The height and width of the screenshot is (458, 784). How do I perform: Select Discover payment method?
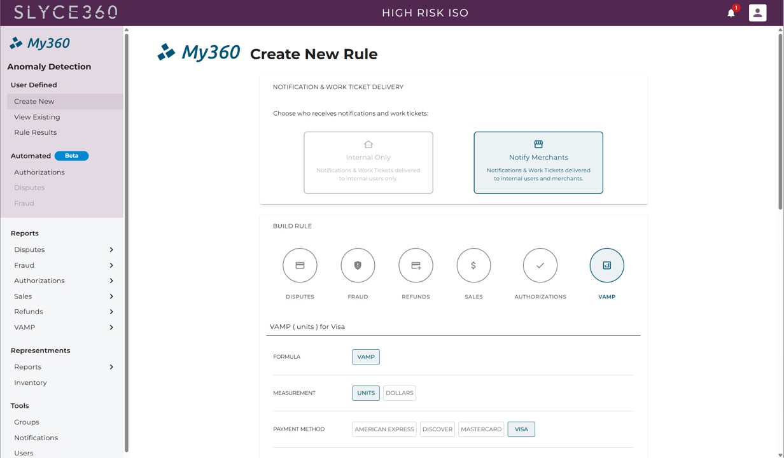437,429
